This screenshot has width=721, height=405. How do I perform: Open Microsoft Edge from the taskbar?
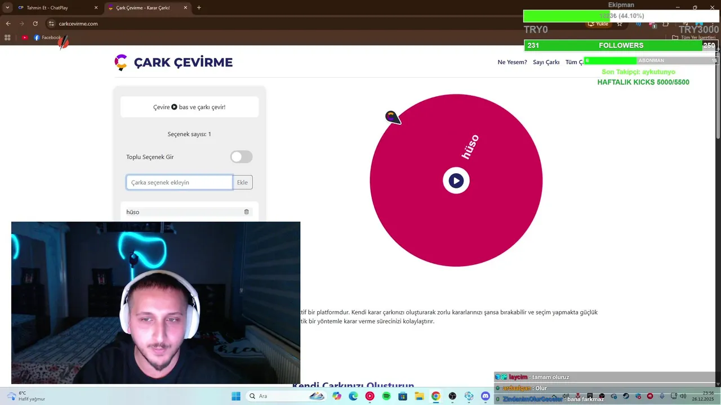[353, 396]
